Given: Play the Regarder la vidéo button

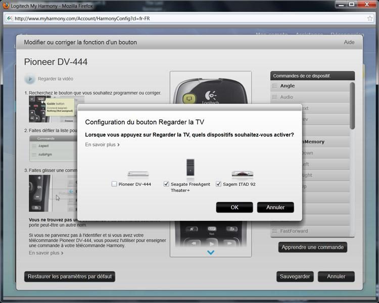Looking at the screenshot, I should coord(30,79).
